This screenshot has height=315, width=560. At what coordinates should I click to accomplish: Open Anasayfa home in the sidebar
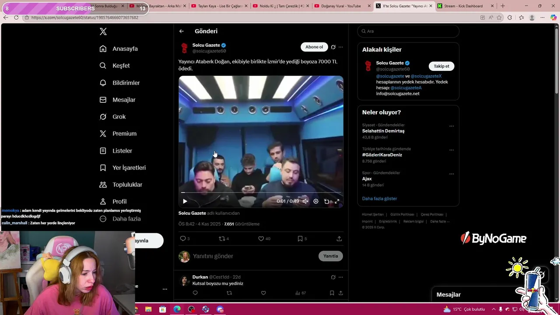point(119,49)
